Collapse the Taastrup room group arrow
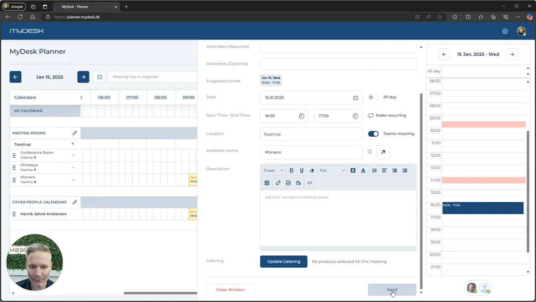 click(x=73, y=144)
